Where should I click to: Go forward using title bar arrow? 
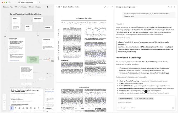15,2
